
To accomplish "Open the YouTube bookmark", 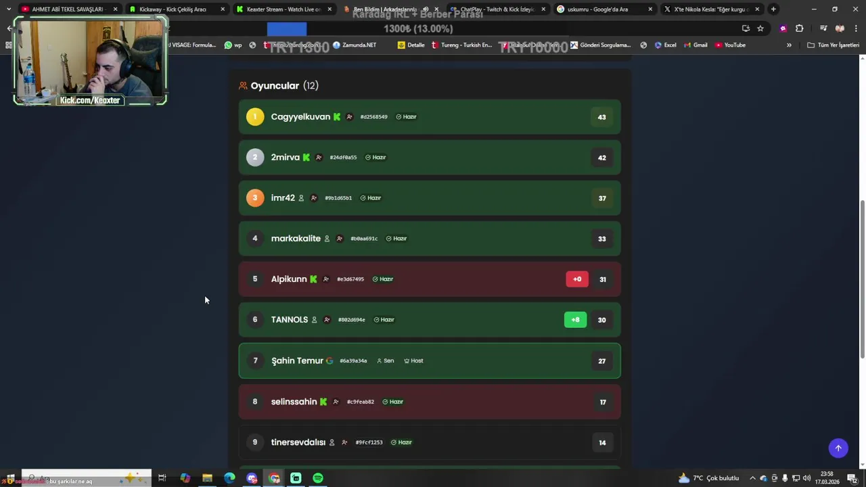I will 730,45.
